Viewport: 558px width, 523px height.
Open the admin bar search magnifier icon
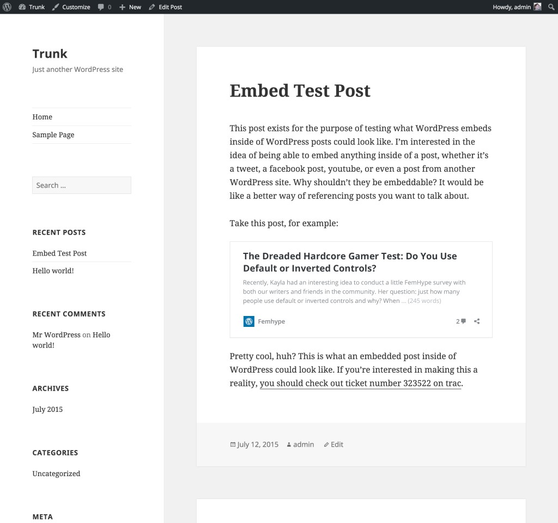[551, 7]
